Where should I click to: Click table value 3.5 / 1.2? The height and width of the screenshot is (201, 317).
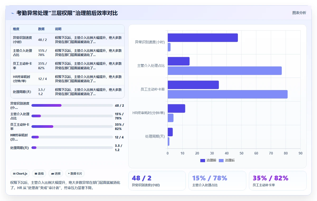point(42,92)
